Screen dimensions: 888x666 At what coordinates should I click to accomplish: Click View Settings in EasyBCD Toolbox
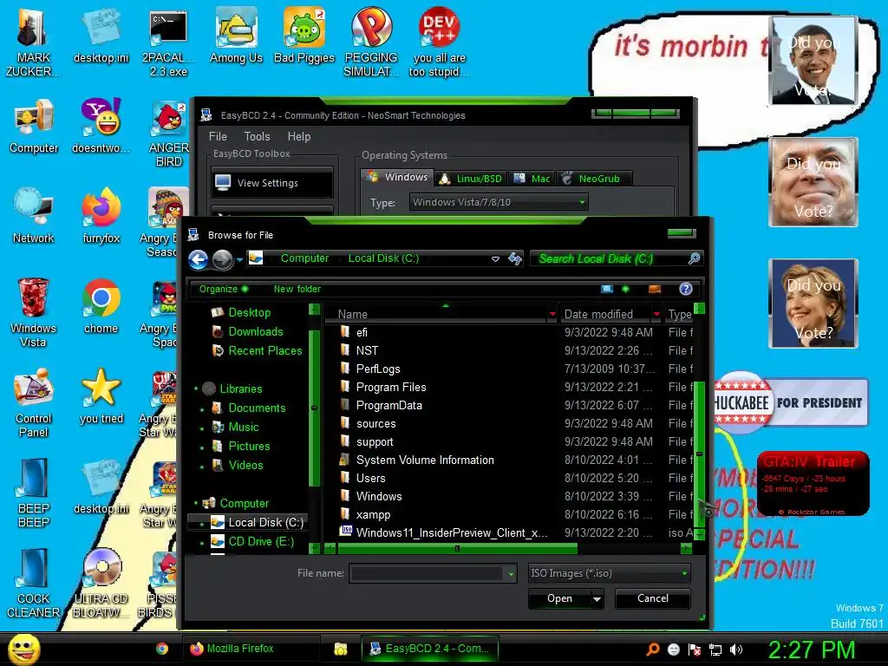point(271,182)
